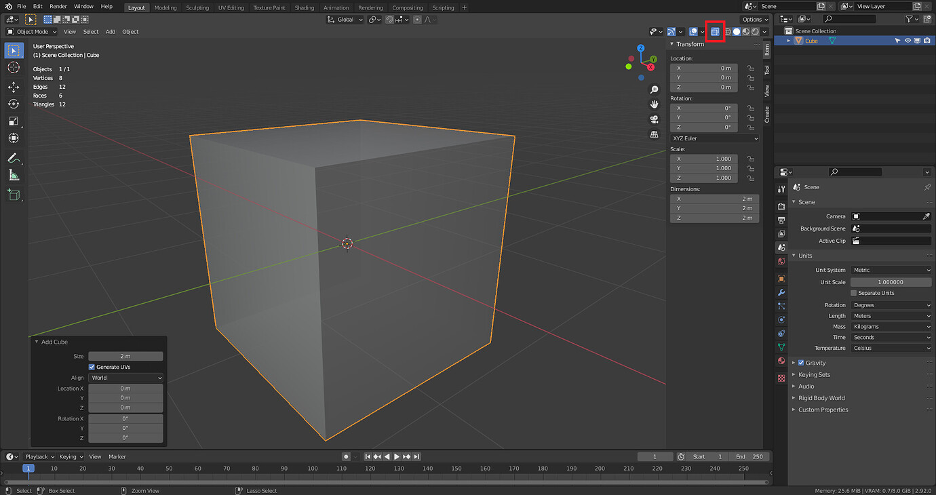Open the Align World dropdown

coord(125,378)
